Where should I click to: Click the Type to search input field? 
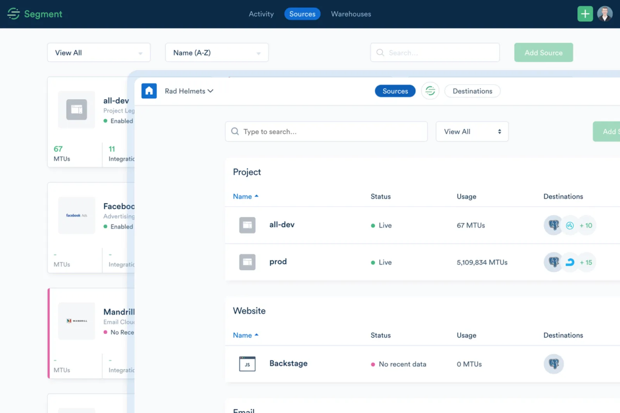[326, 131]
